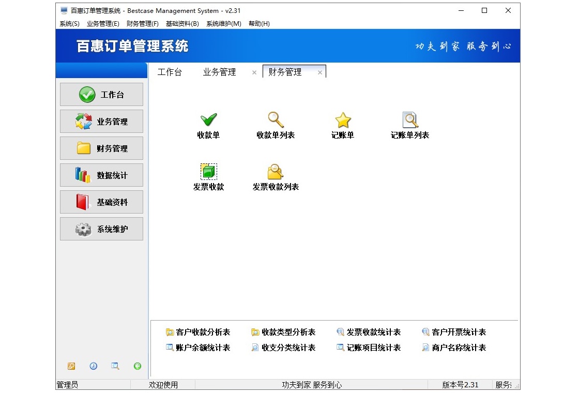
Task: Open the 记账单列表 icon
Action: coord(410,124)
